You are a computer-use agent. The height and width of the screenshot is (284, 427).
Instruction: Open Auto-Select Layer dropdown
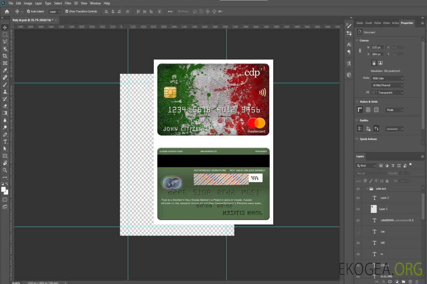point(55,11)
